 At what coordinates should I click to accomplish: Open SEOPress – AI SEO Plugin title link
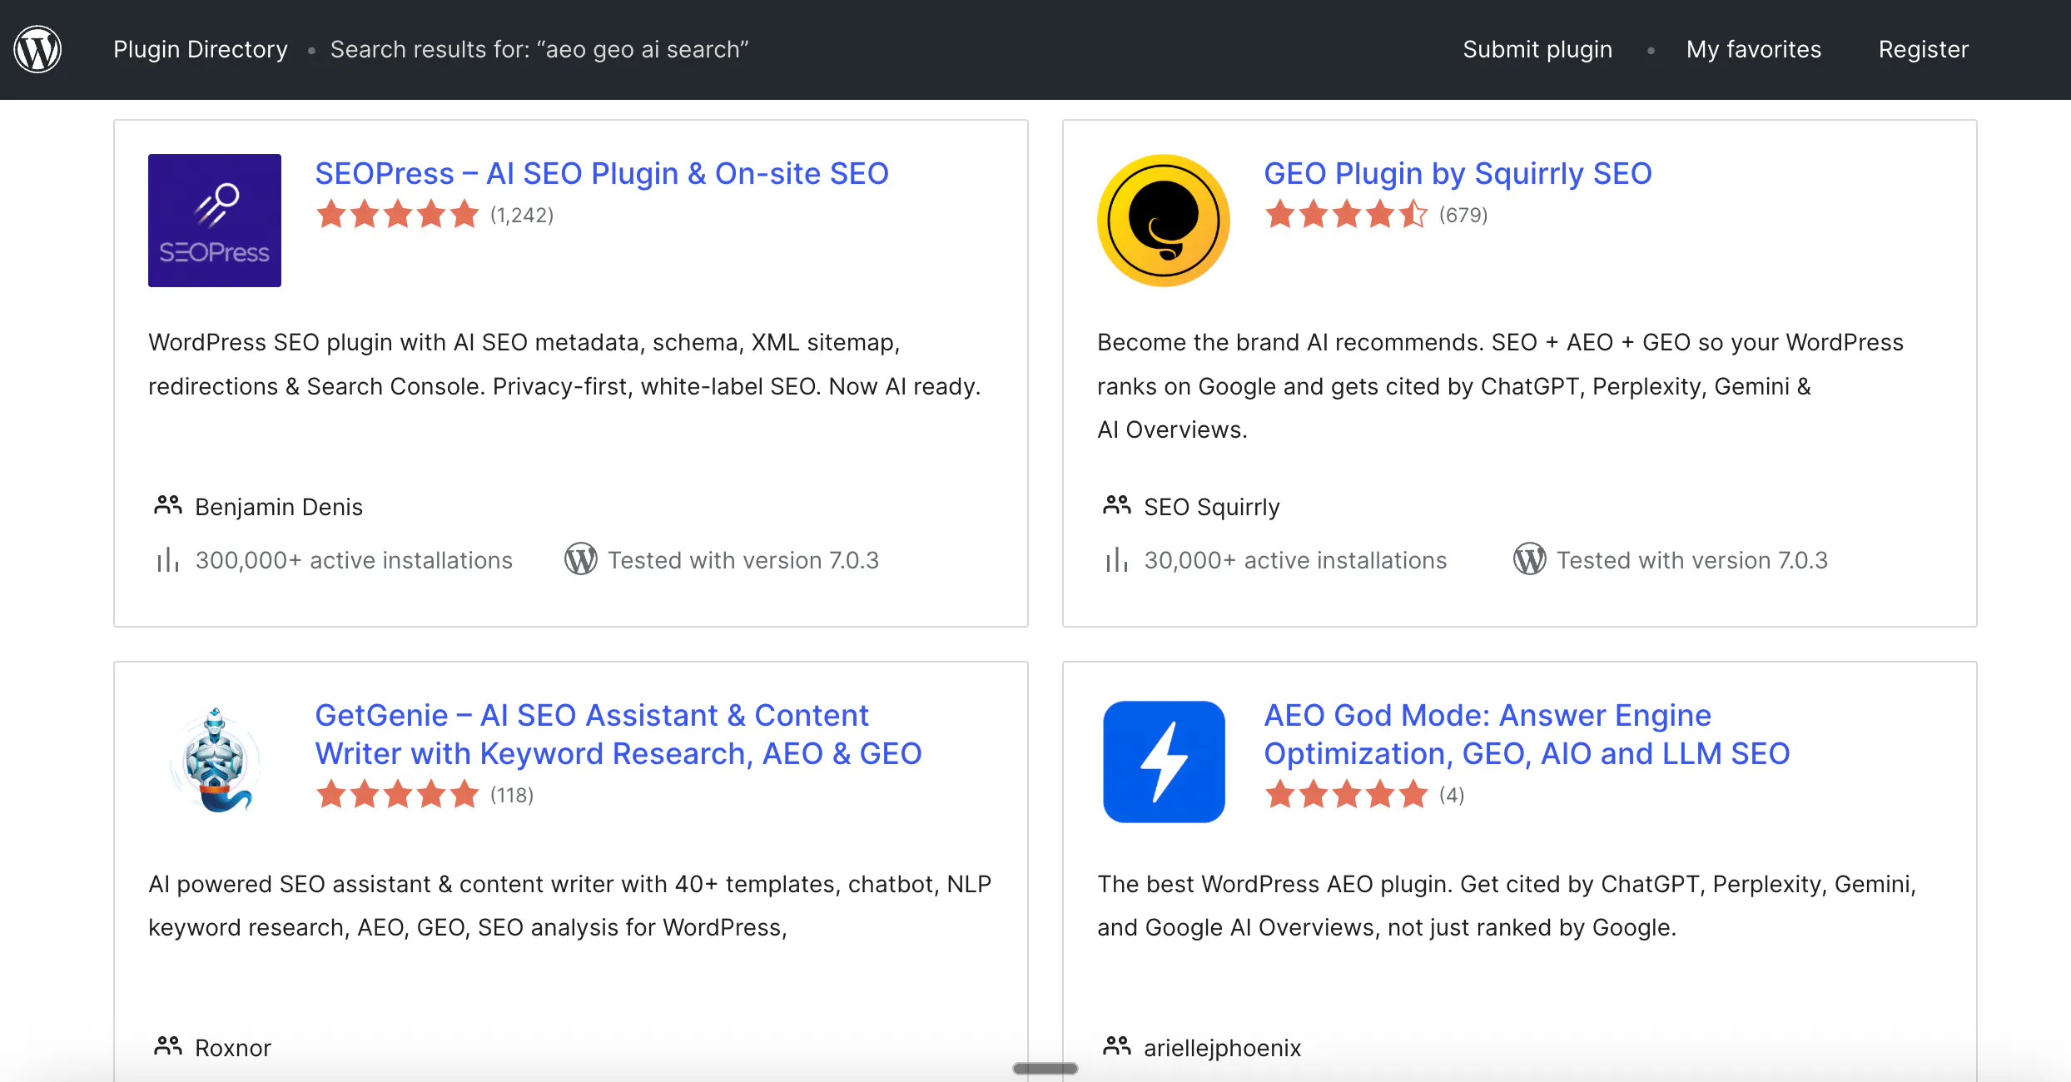[x=602, y=173]
